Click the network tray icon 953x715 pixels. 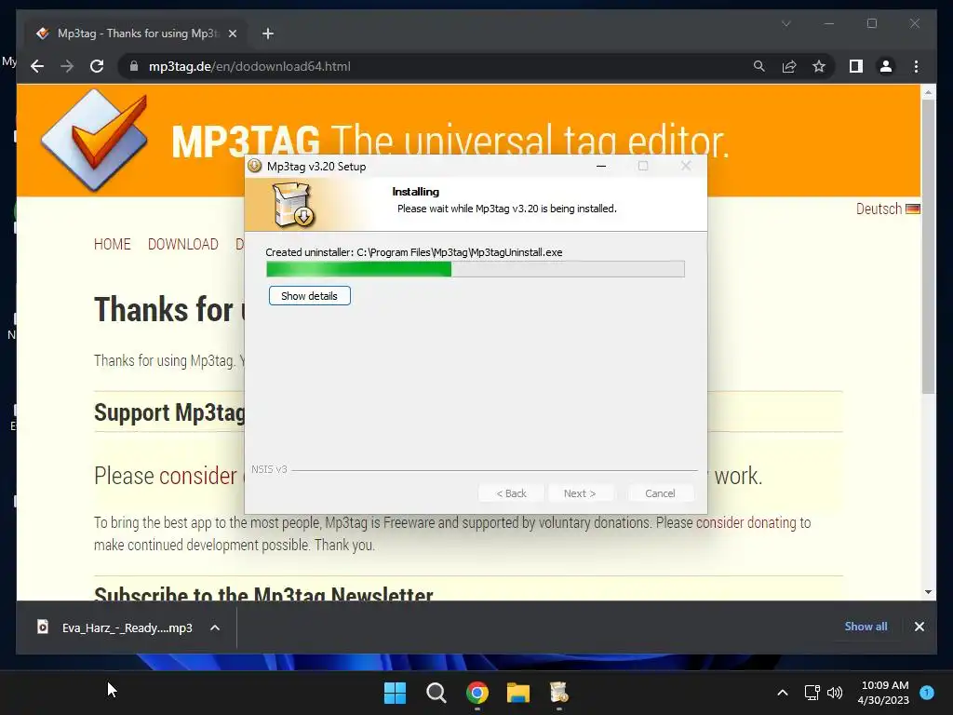[x=812, y=693]
